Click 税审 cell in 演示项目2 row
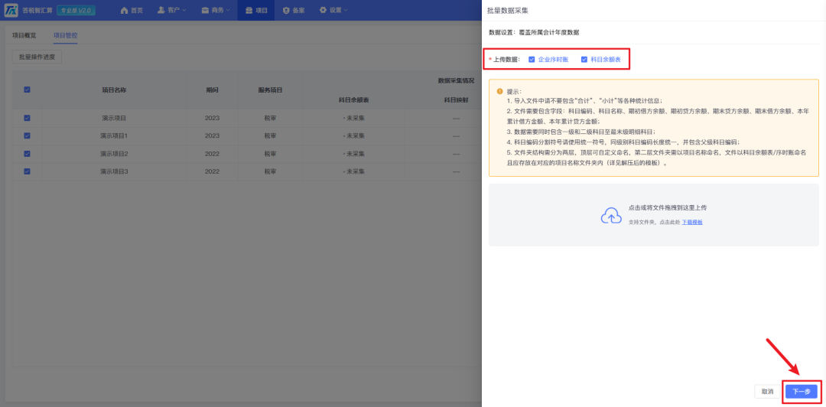826x407 pixels. click(x=270, y=154)
